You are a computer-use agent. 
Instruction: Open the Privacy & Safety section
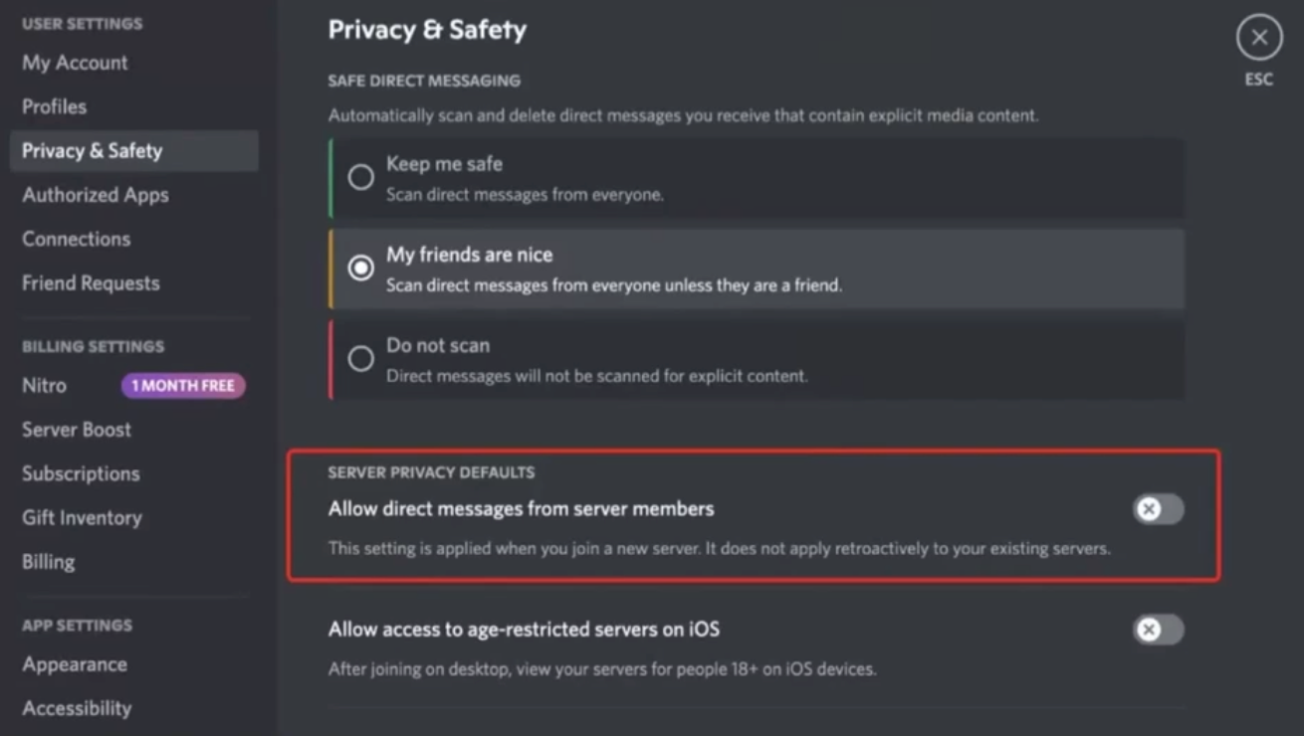tap(92, 151)
